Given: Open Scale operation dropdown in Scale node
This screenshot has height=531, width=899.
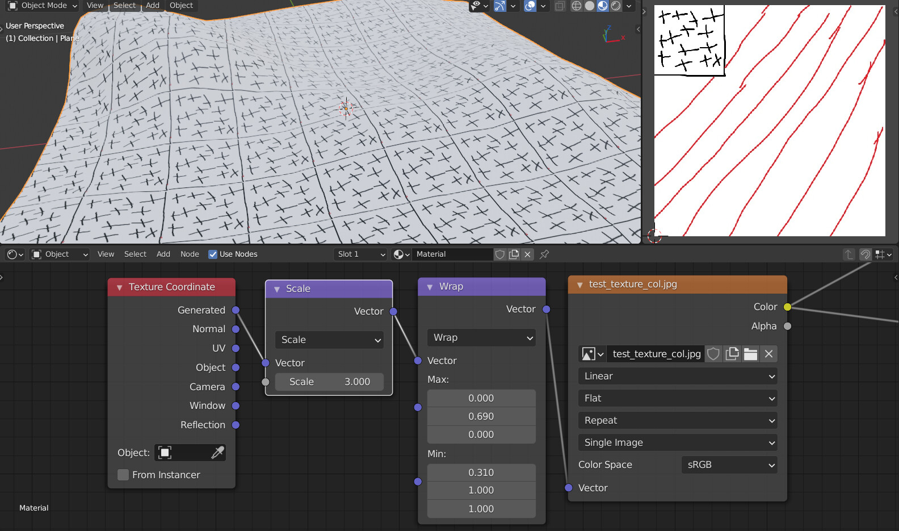Looking at the screenshot, I should pos(329,340).
